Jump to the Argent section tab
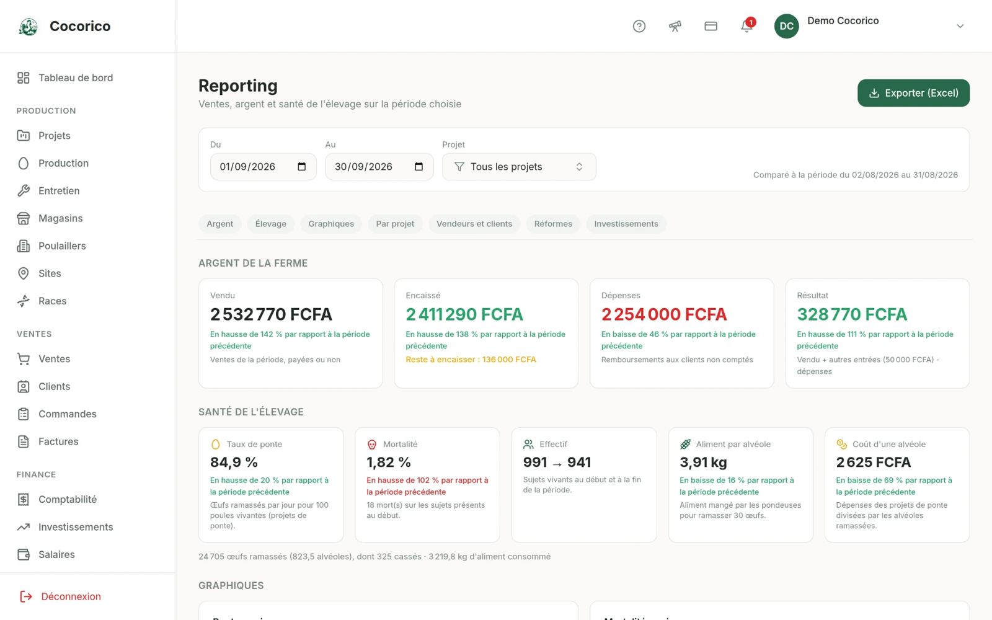 pyautogui.click(x=220, y=224)
